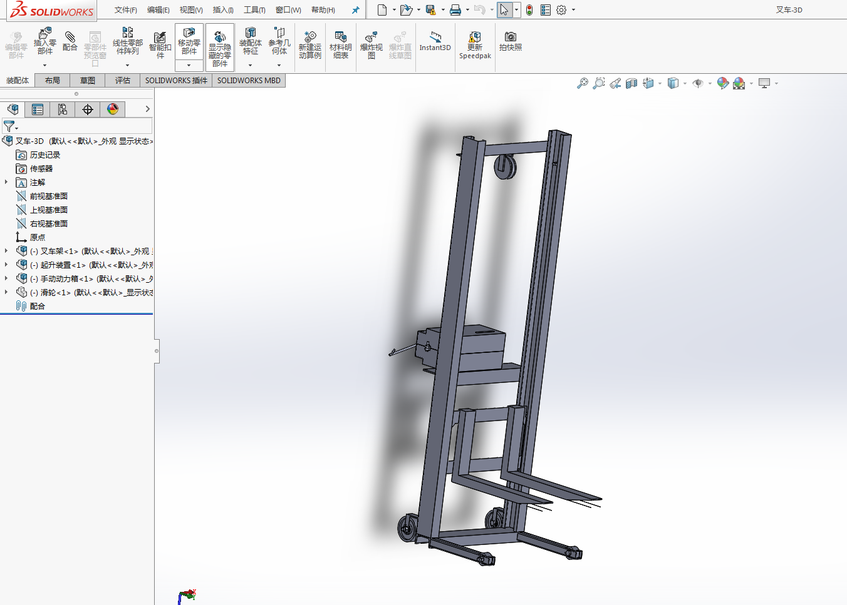This screenshot has height=605, width=847.
Task: Open the 帮助(H) menu
Action: [323, 10]
